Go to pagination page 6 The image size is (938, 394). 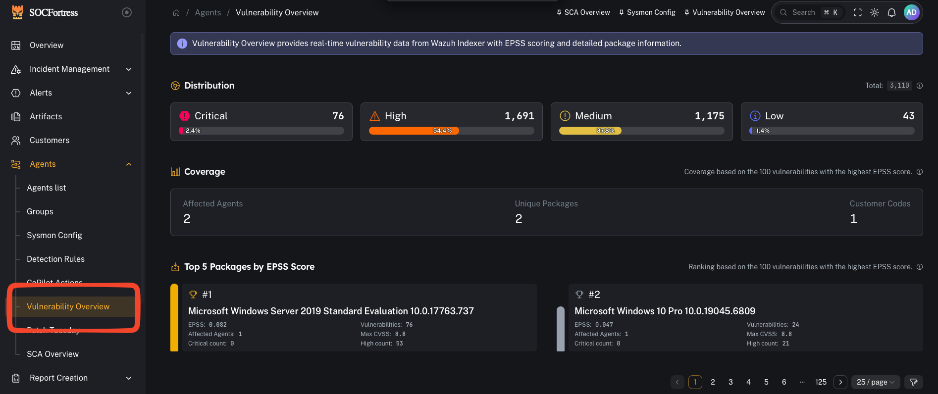(x=784, y=382)
